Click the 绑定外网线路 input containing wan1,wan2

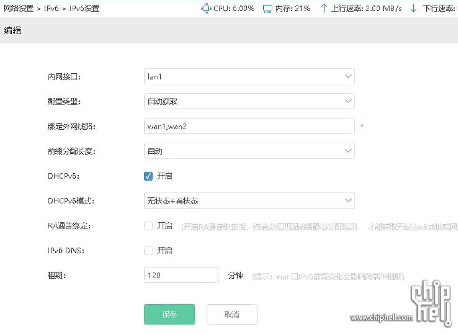(249, 126)
